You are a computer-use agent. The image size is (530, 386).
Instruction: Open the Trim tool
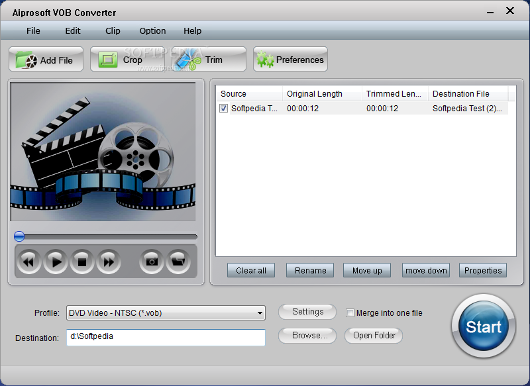[209, 60]
